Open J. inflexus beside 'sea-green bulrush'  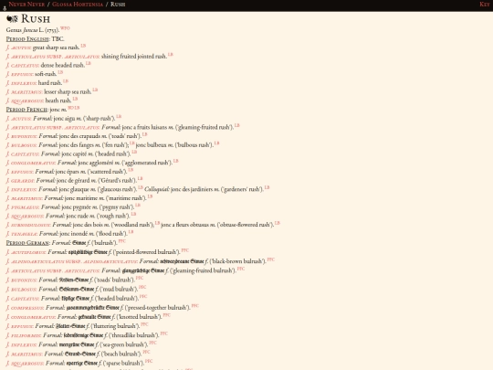tap(21, 344)
